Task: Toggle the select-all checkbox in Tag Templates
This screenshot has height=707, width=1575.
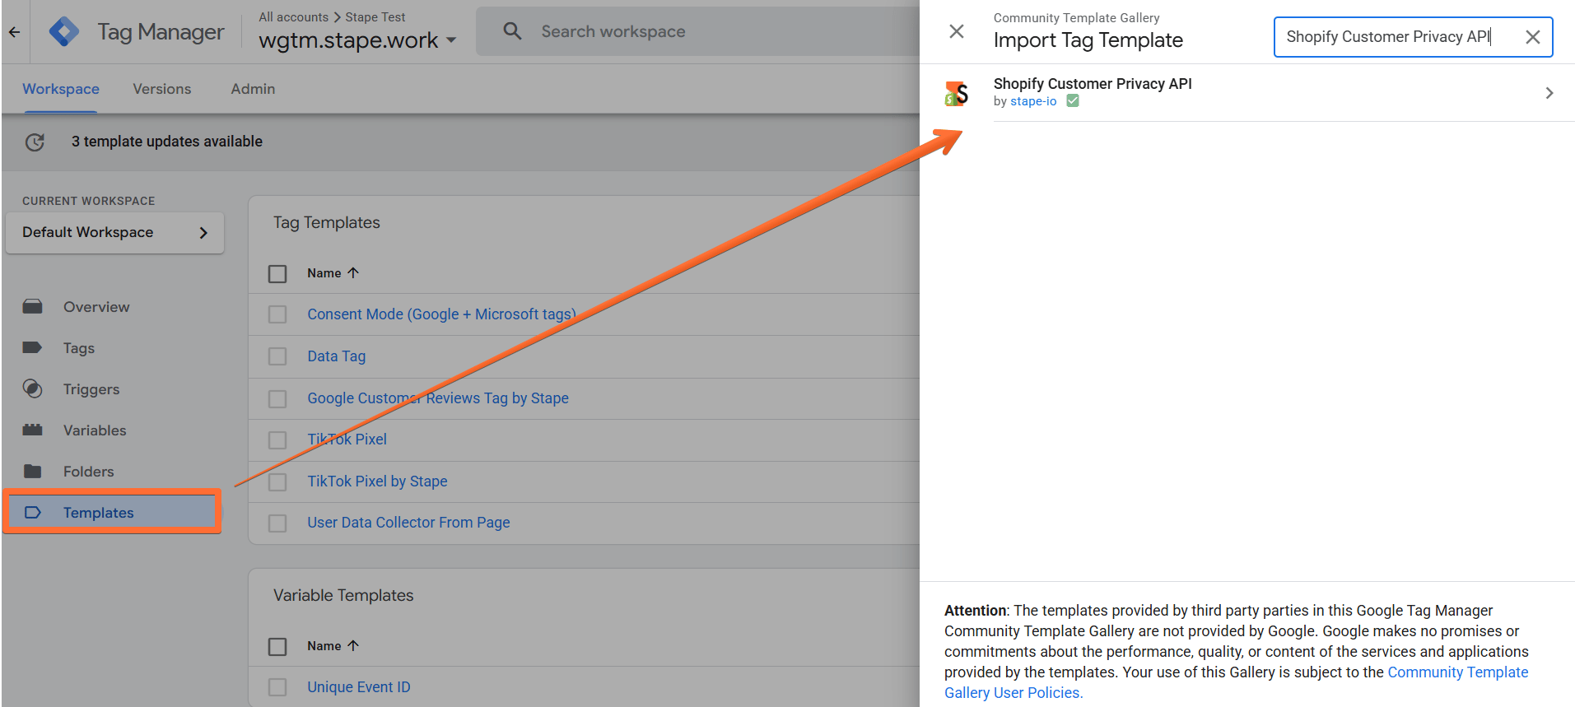Action: (x=277, y=273)
